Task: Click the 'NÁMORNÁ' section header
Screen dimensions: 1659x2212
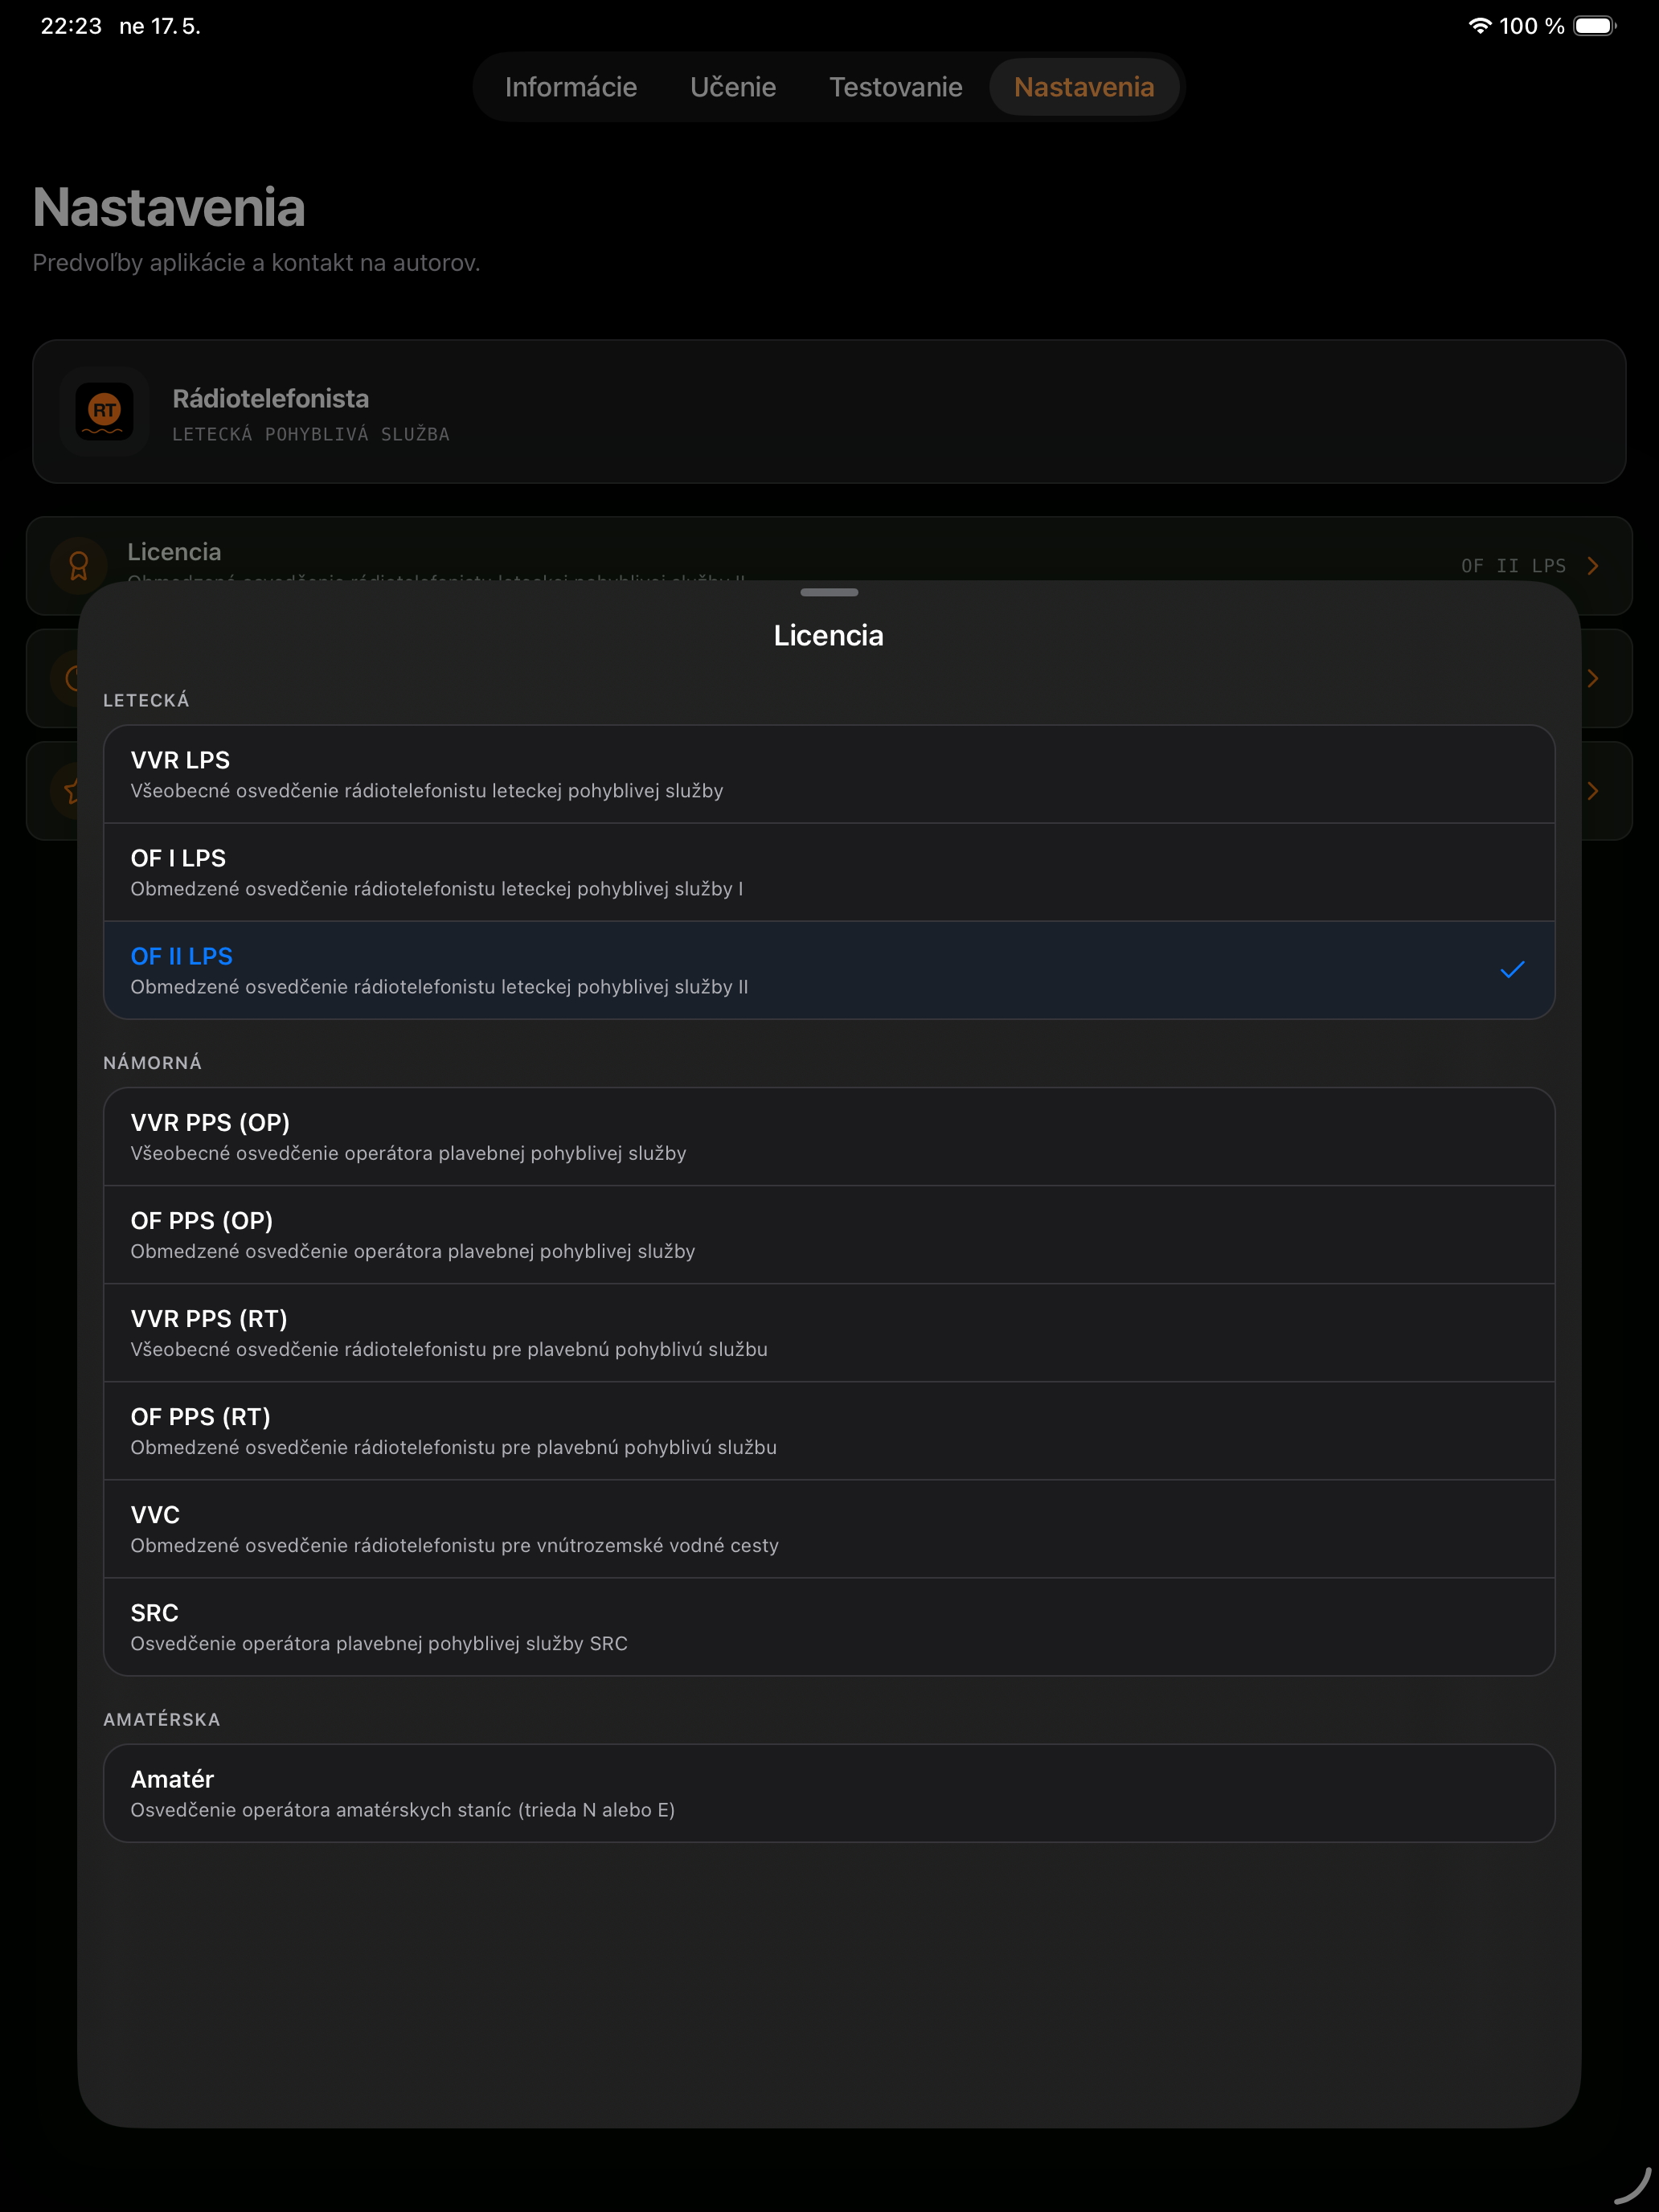Action: (152, 1063)
